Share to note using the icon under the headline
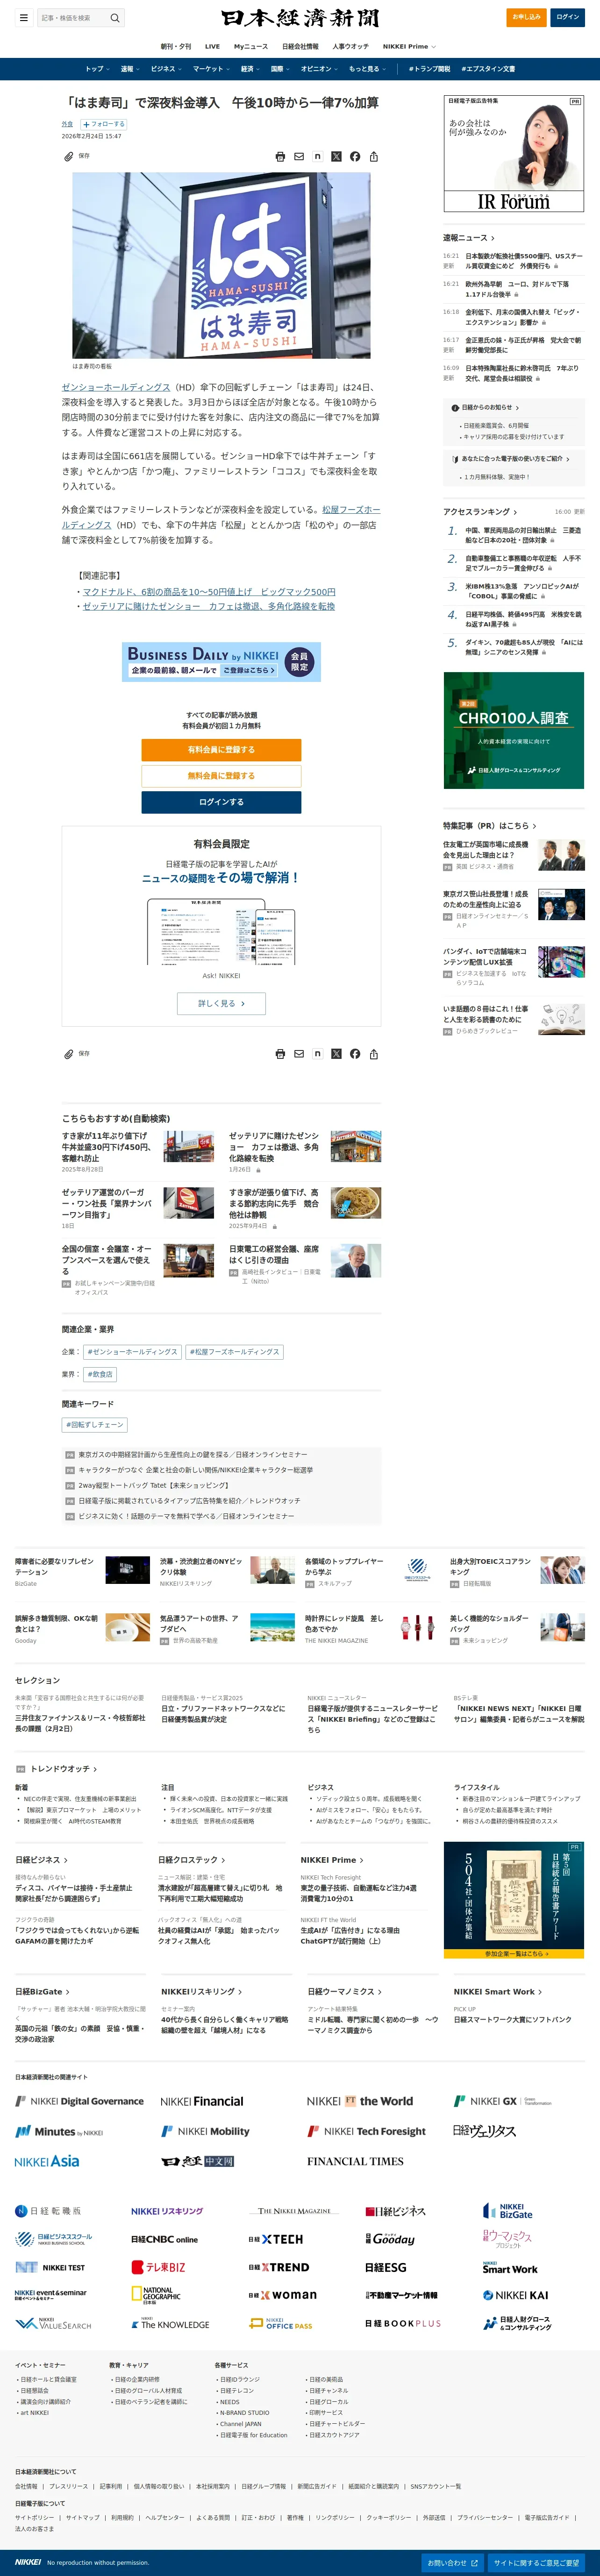 coord(318,157)
